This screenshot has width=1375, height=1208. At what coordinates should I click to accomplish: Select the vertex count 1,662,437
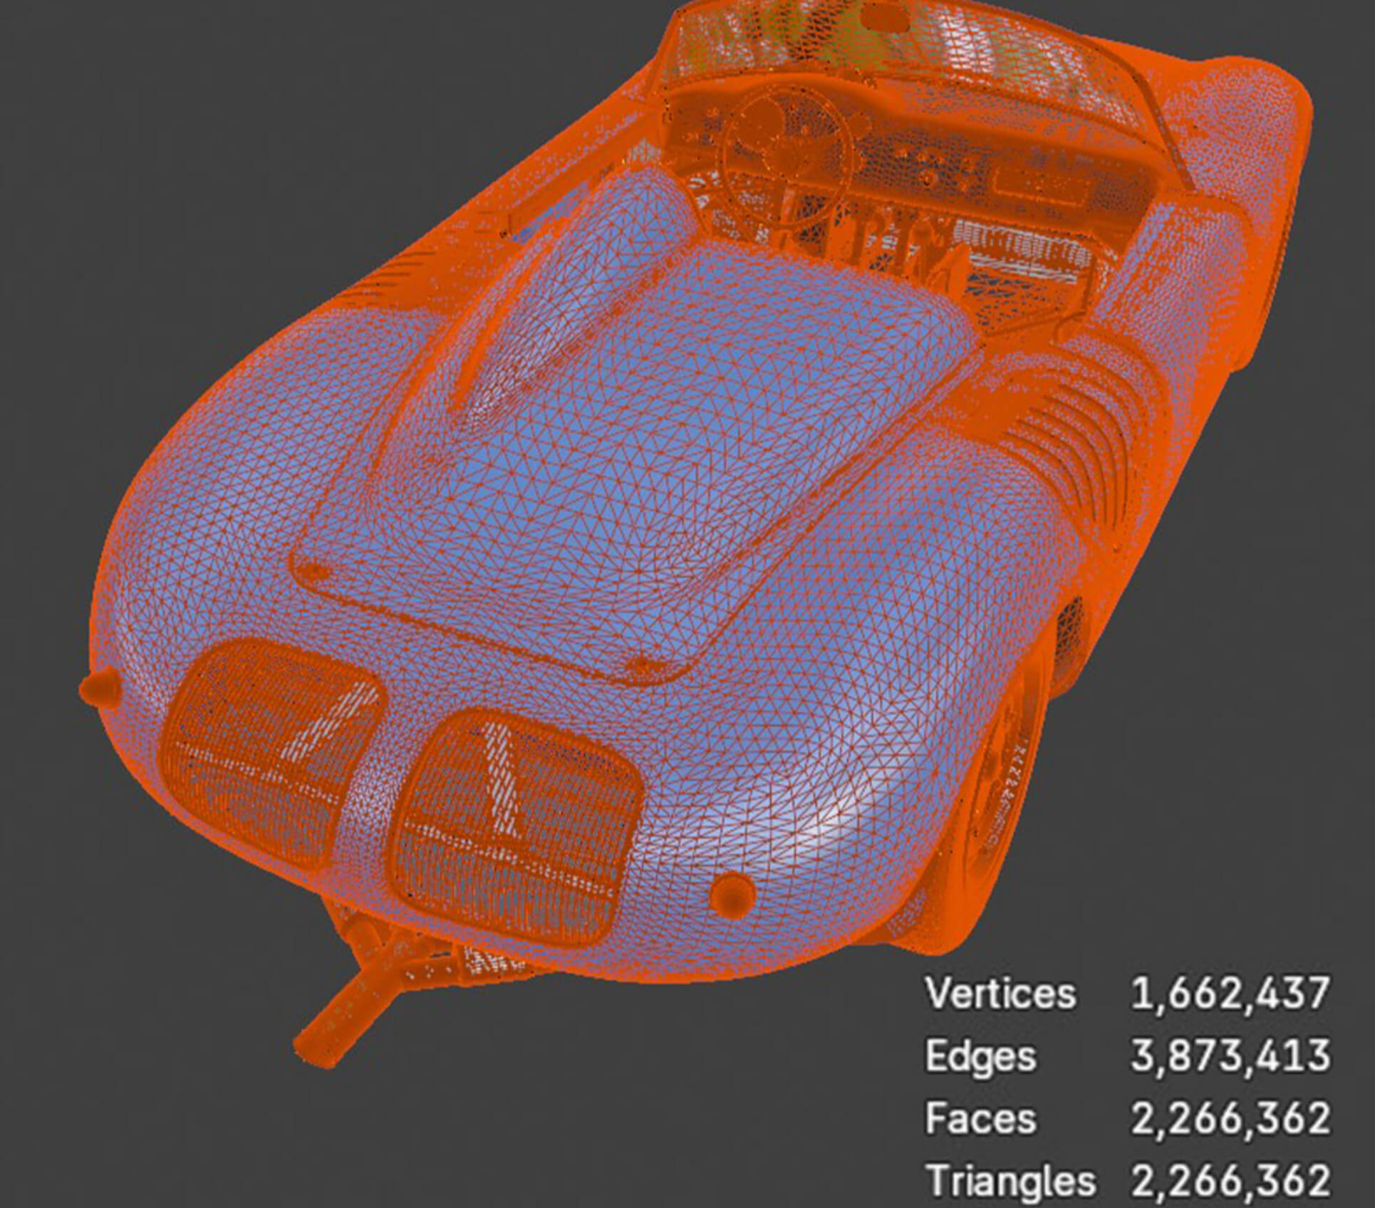pyautogui.click(x=1230, y=994)
